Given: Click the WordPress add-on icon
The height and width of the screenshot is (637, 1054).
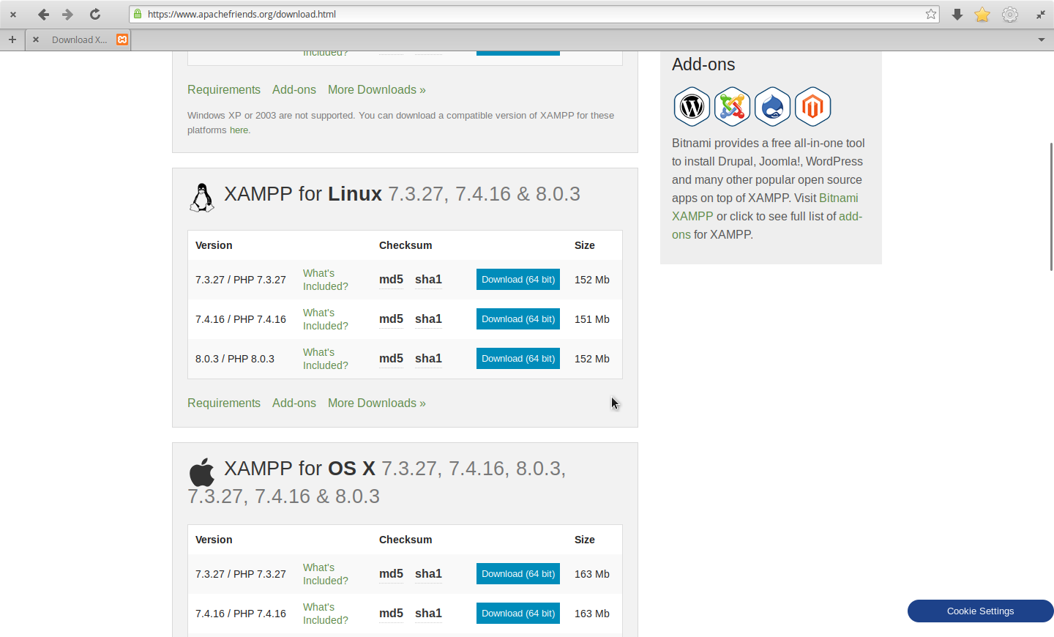Looking at the screenshot, I should tap(692, 107).
